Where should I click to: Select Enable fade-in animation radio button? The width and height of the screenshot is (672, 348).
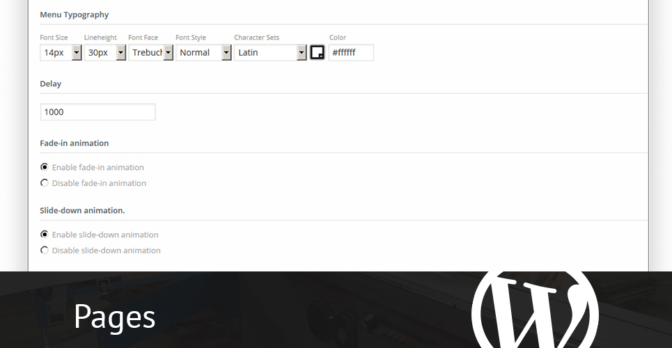click(x=44, y=167)
